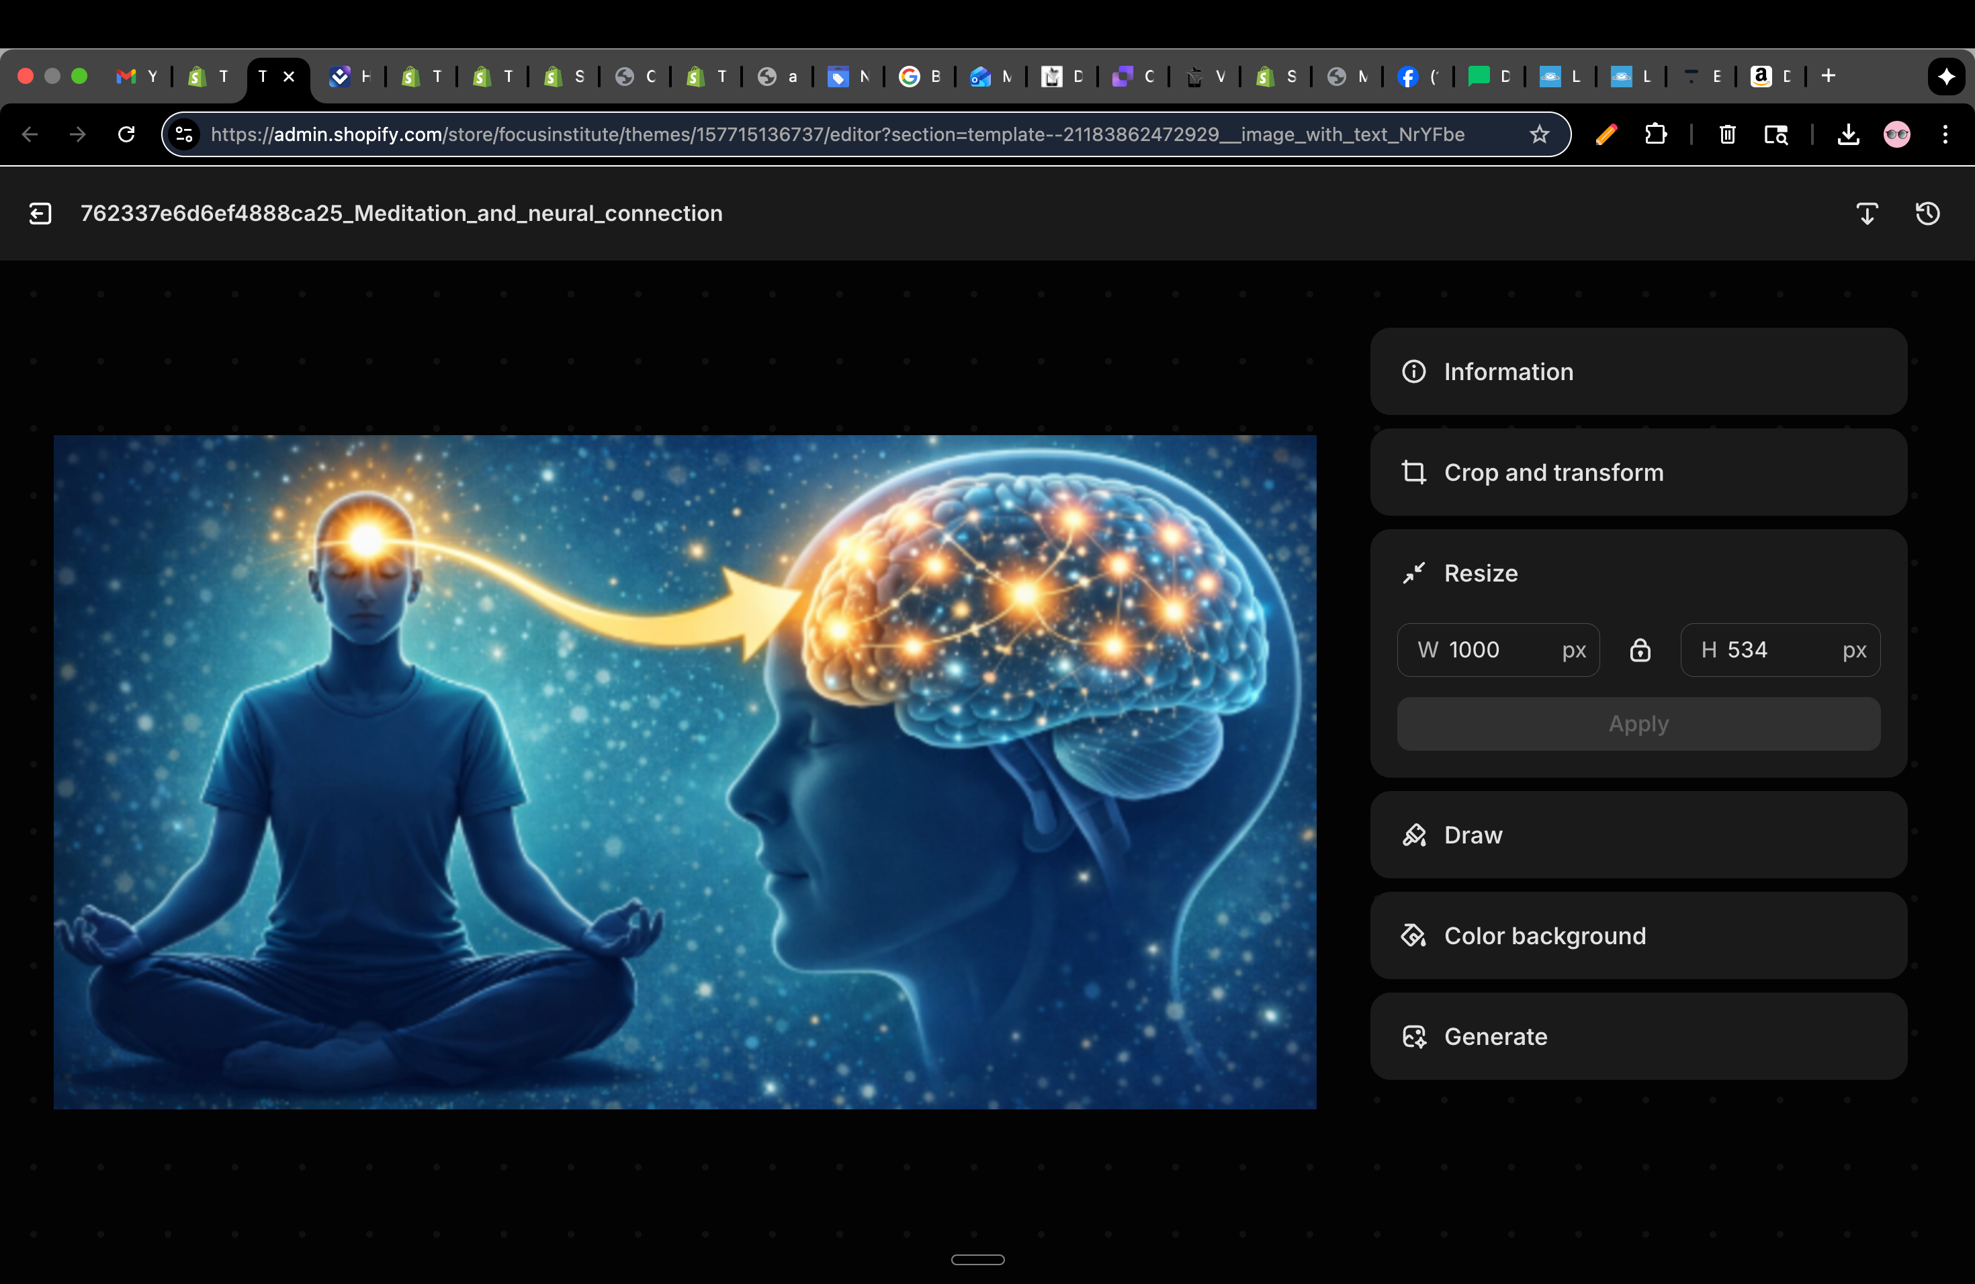Image resolution: width=1975 pixels, height=1284 pixels.
Task: Toggle the aspect ratio lock icon
Action: [1640, 650]
